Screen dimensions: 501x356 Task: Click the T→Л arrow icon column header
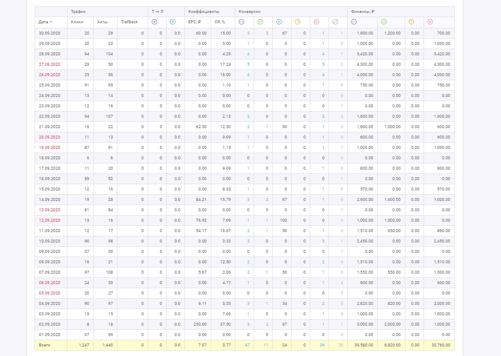tap(155, 22)
